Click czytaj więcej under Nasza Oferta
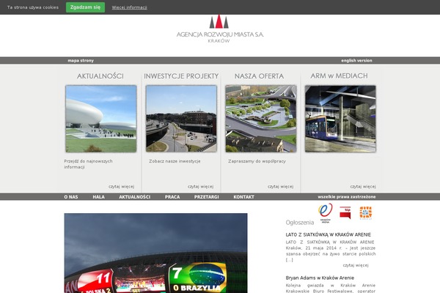The height and width of the screenshot is (293, 440). click(280, 187)
